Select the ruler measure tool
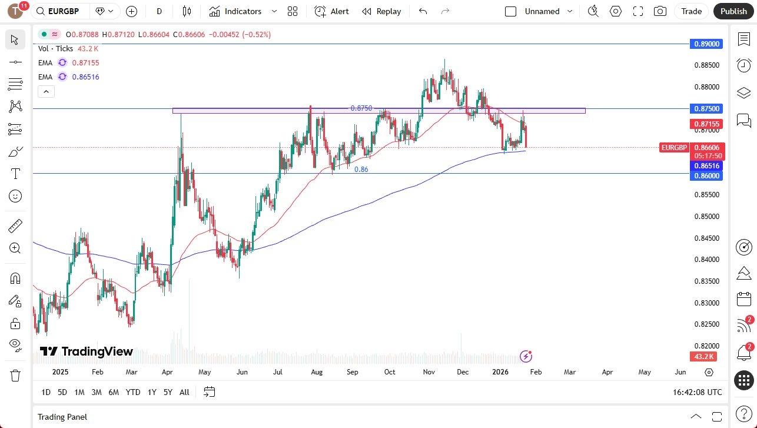757x428 pixels. (15, 226)
